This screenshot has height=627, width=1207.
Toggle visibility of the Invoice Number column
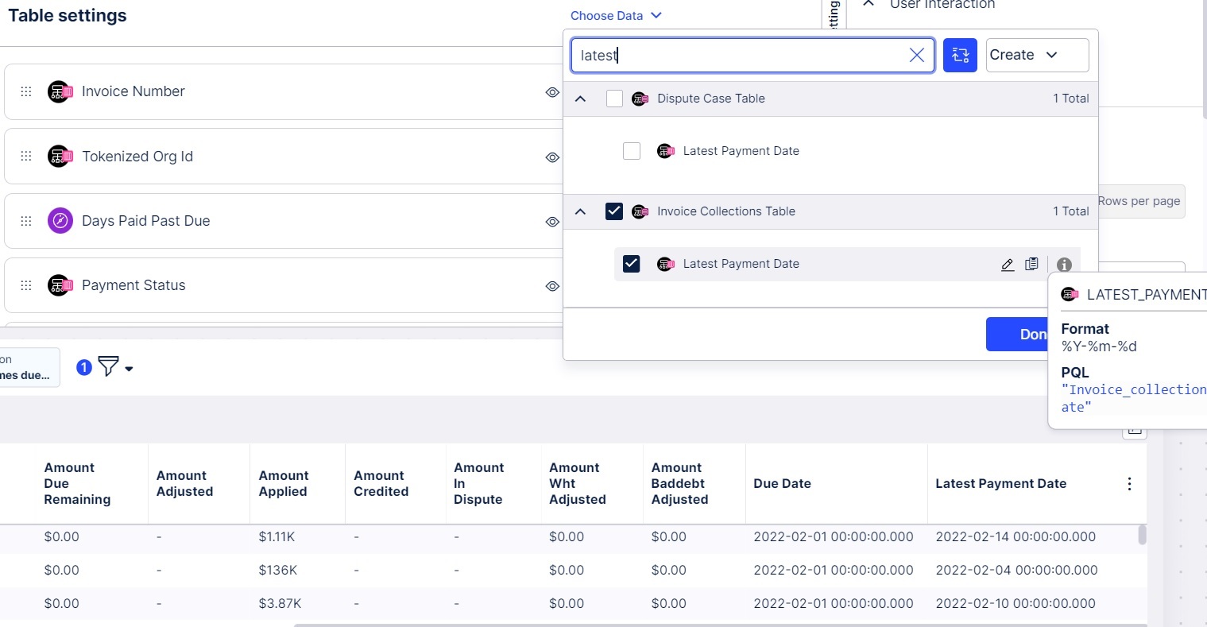point(552,92)
